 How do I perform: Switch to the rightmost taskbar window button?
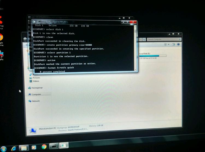point(64,145)
